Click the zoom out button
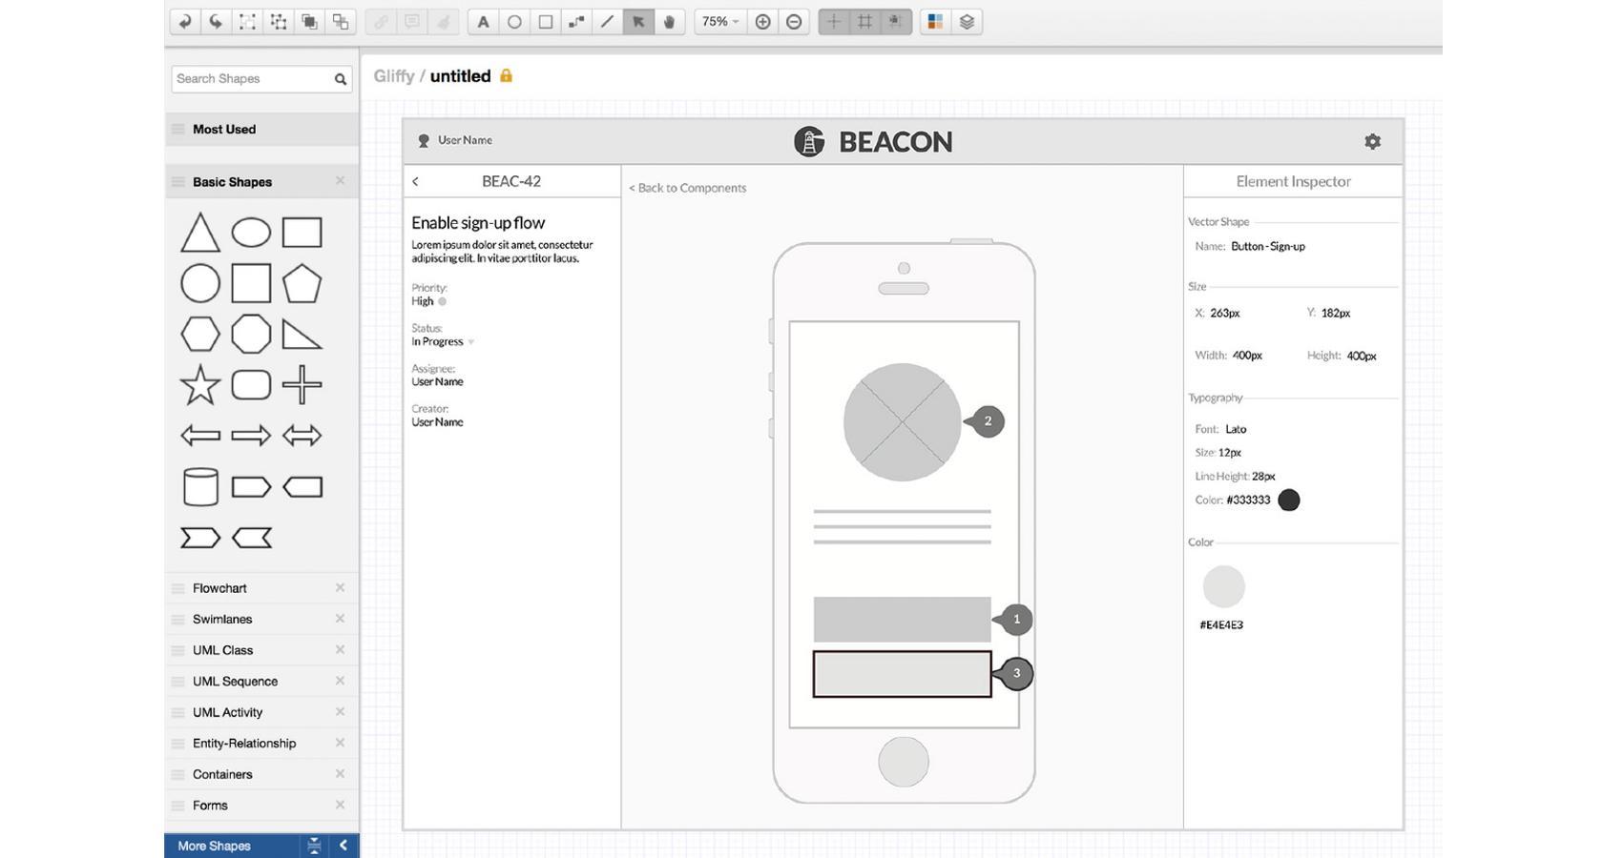This screenshot has width=1603, height=858. 794,22
